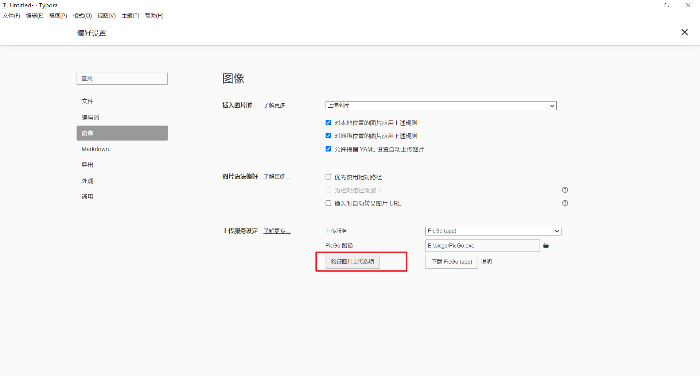
Task: Enable 优先使用相对路径 checkbox
Action: point(328,177)
